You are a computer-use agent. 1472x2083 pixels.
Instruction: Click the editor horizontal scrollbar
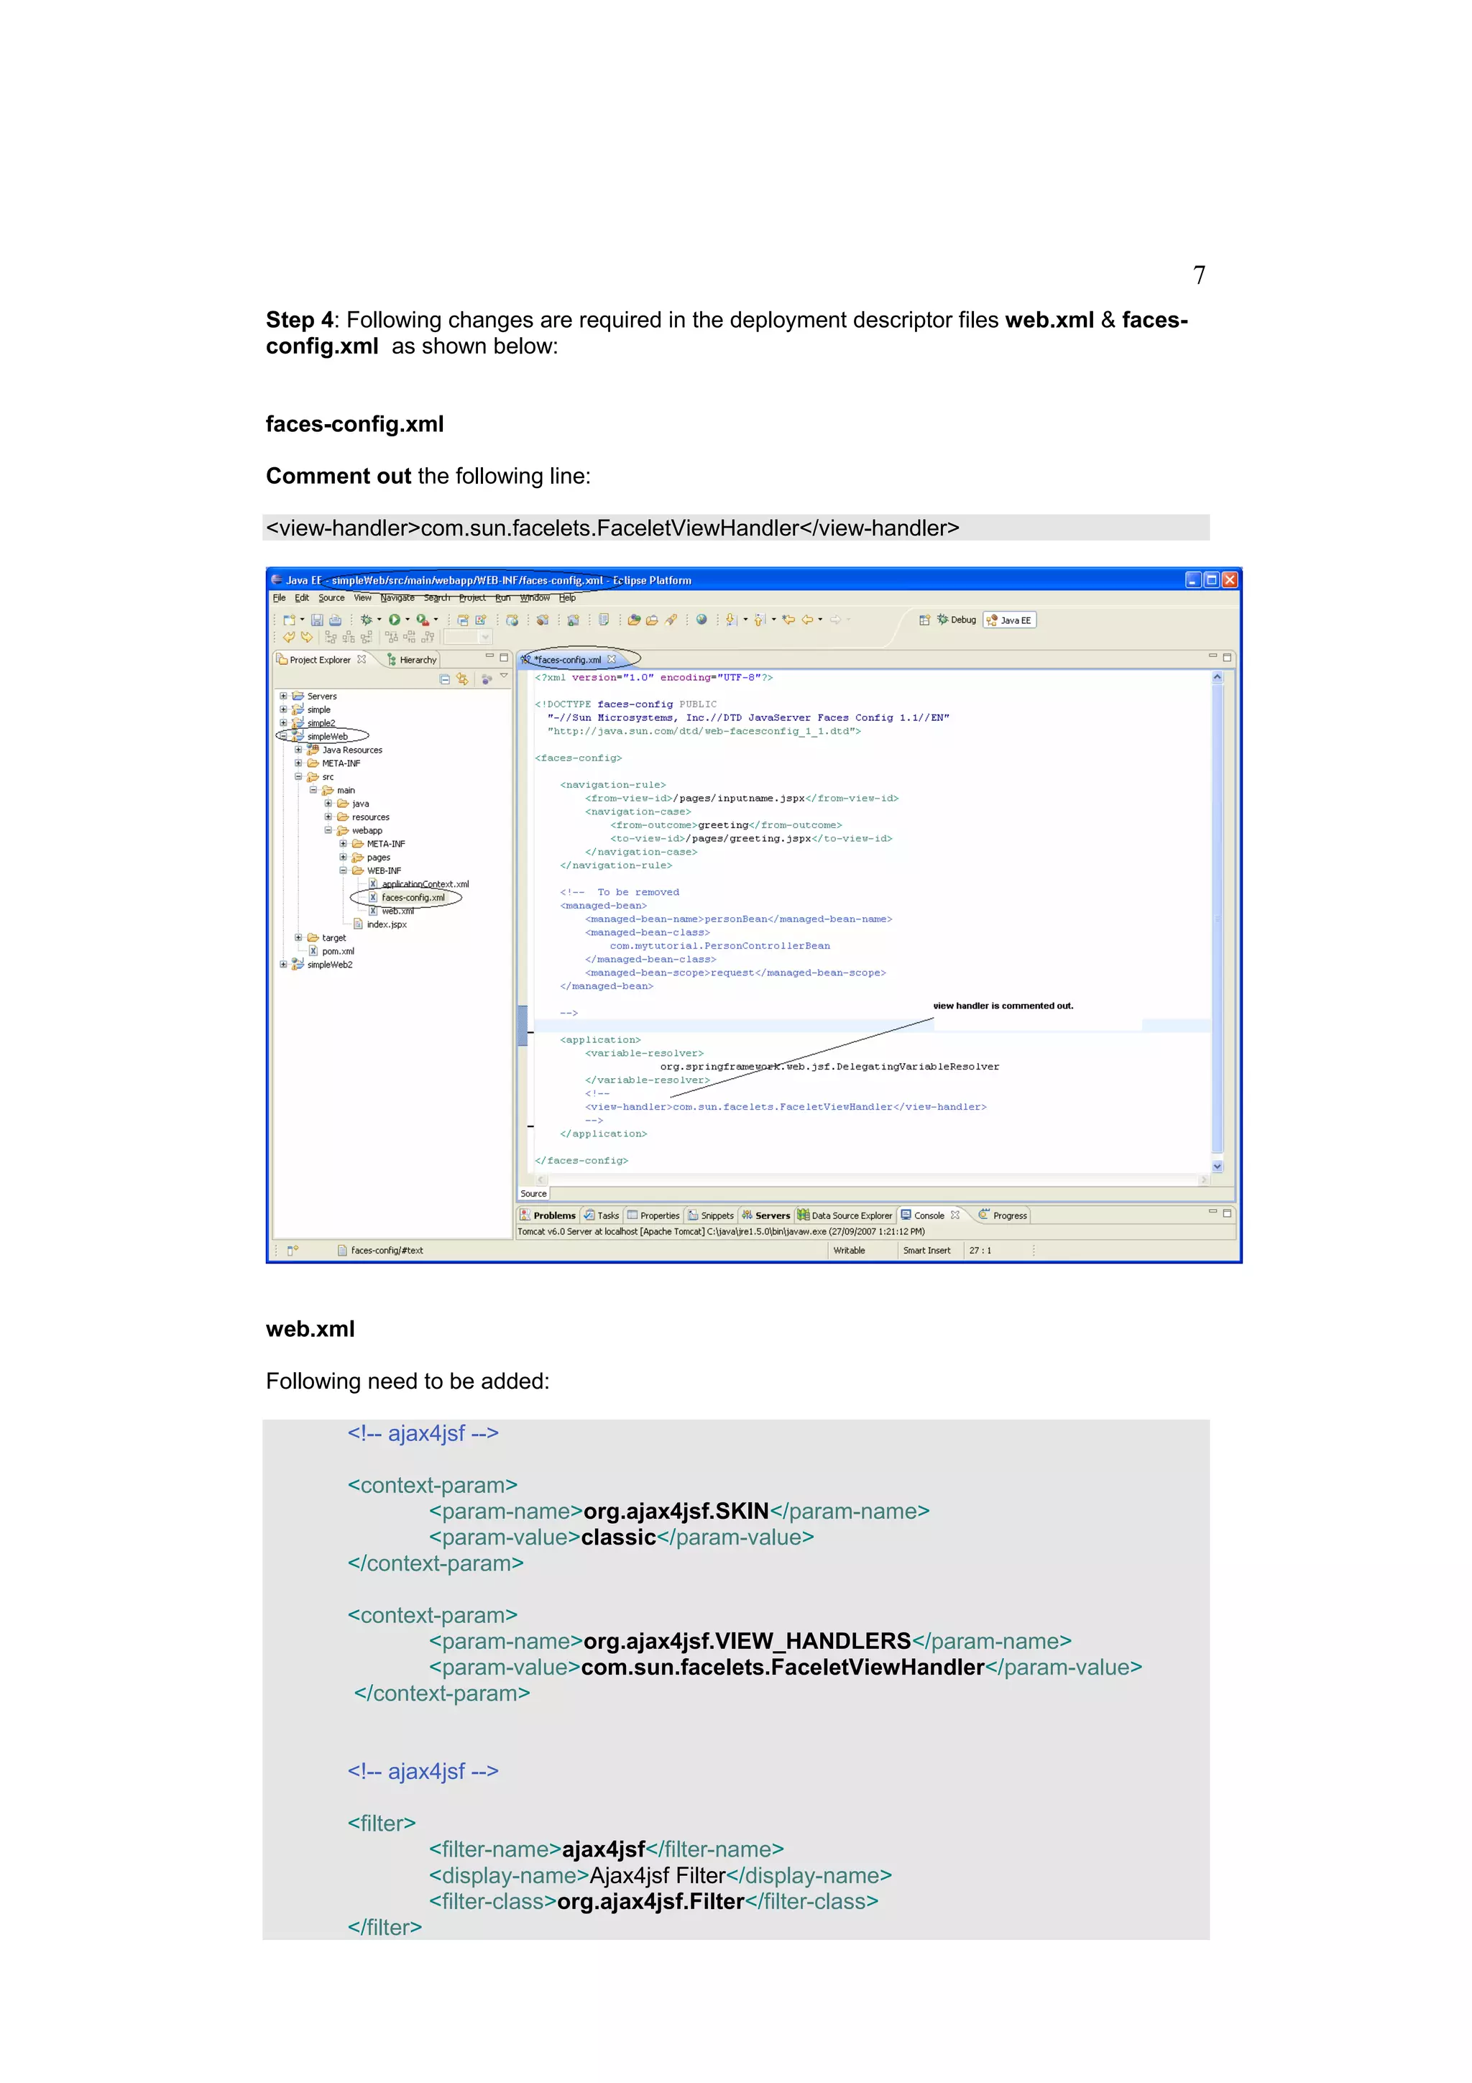(872, 1180)
